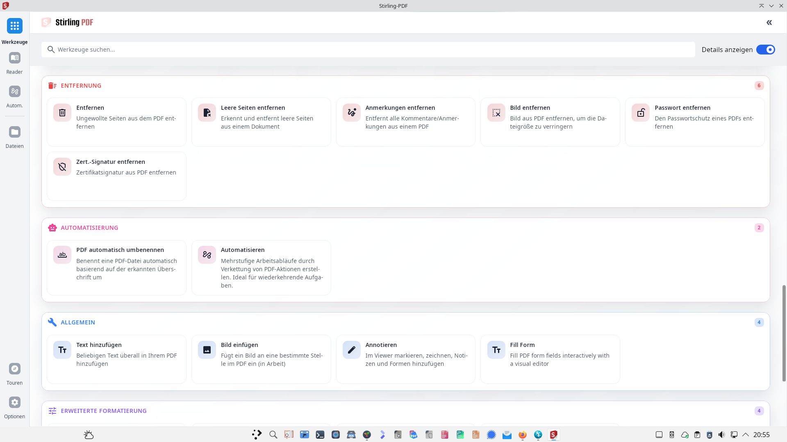Click the Entfernen trash can icon

point(62,113)
